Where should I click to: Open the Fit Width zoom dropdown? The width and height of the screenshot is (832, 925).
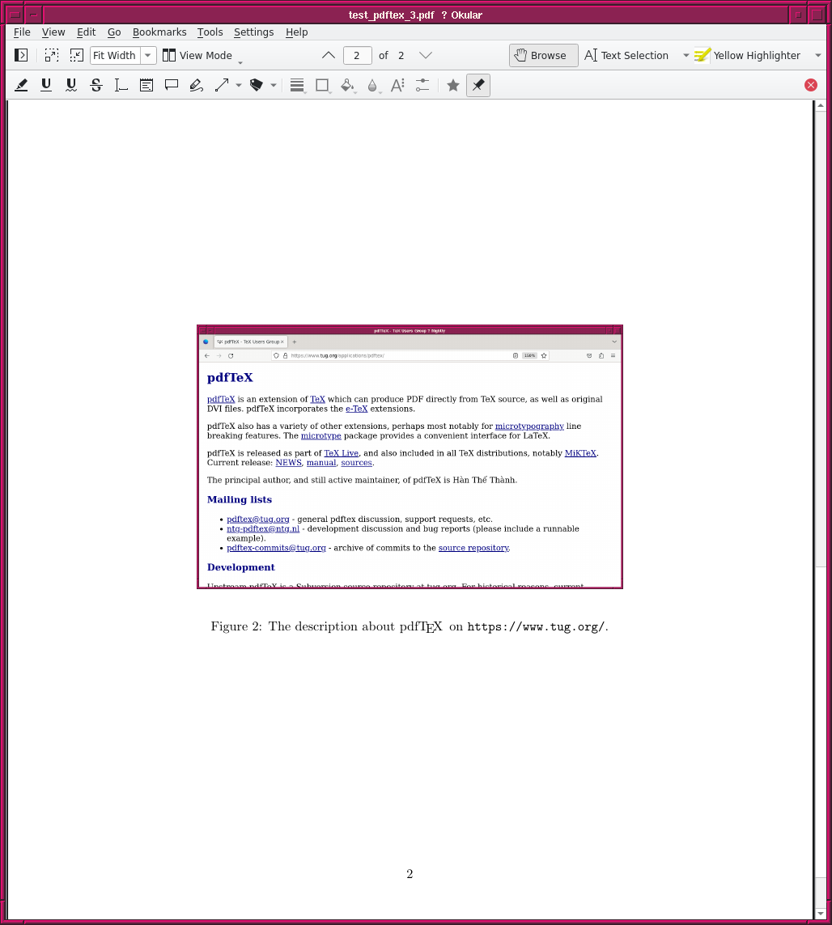(x=148, y=55)
